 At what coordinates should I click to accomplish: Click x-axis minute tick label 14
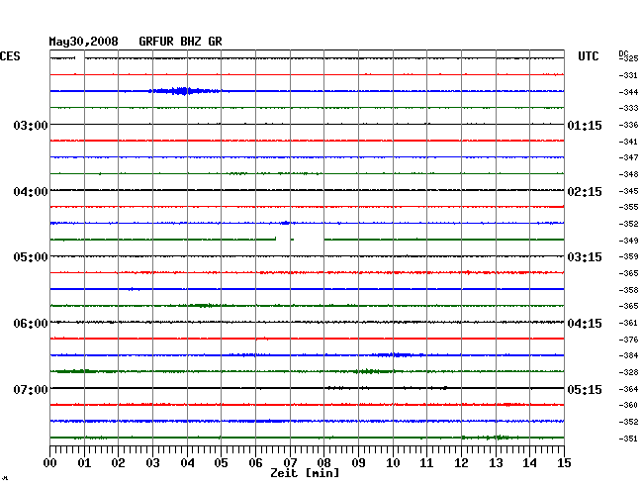coord(529,463)
